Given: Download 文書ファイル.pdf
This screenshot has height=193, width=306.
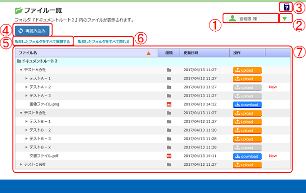Looking at the screenshot, I should (247, 156).
